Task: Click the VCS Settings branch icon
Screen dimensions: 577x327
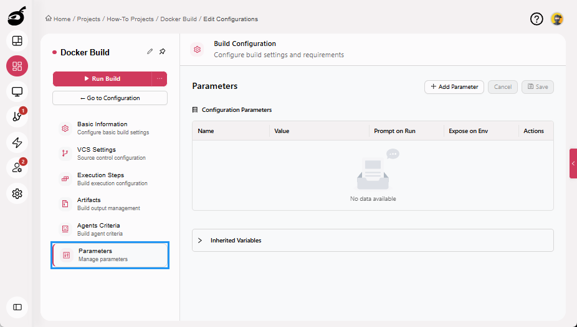Action: point(65,154)
